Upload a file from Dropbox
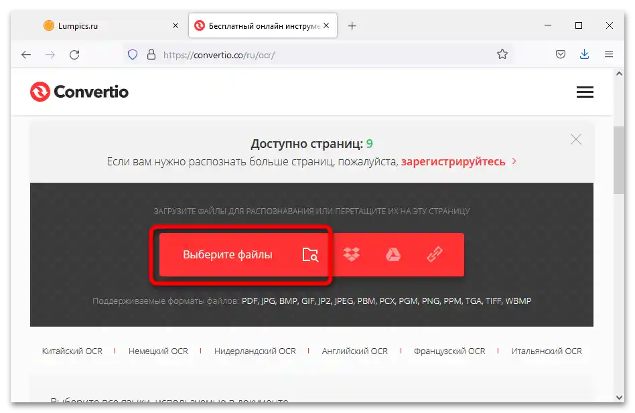Image resolution: width=635 pixels, height=413 pixels. click(x=352, y=254)
